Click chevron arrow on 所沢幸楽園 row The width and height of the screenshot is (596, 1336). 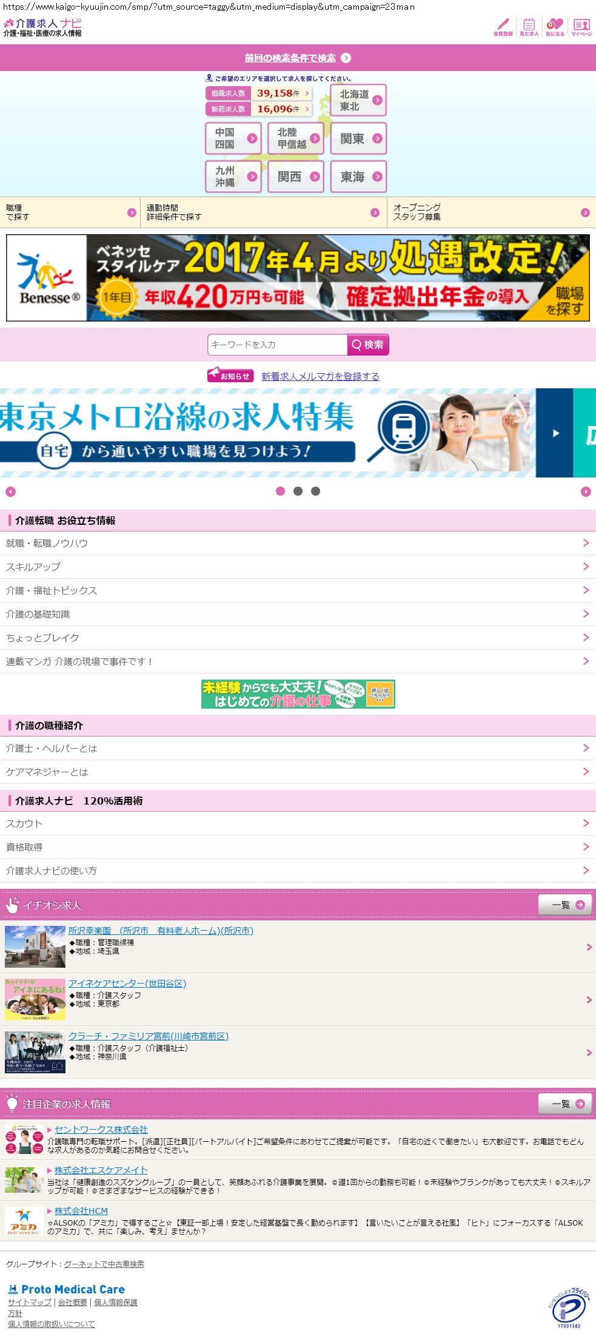click(x=589, y=947)
